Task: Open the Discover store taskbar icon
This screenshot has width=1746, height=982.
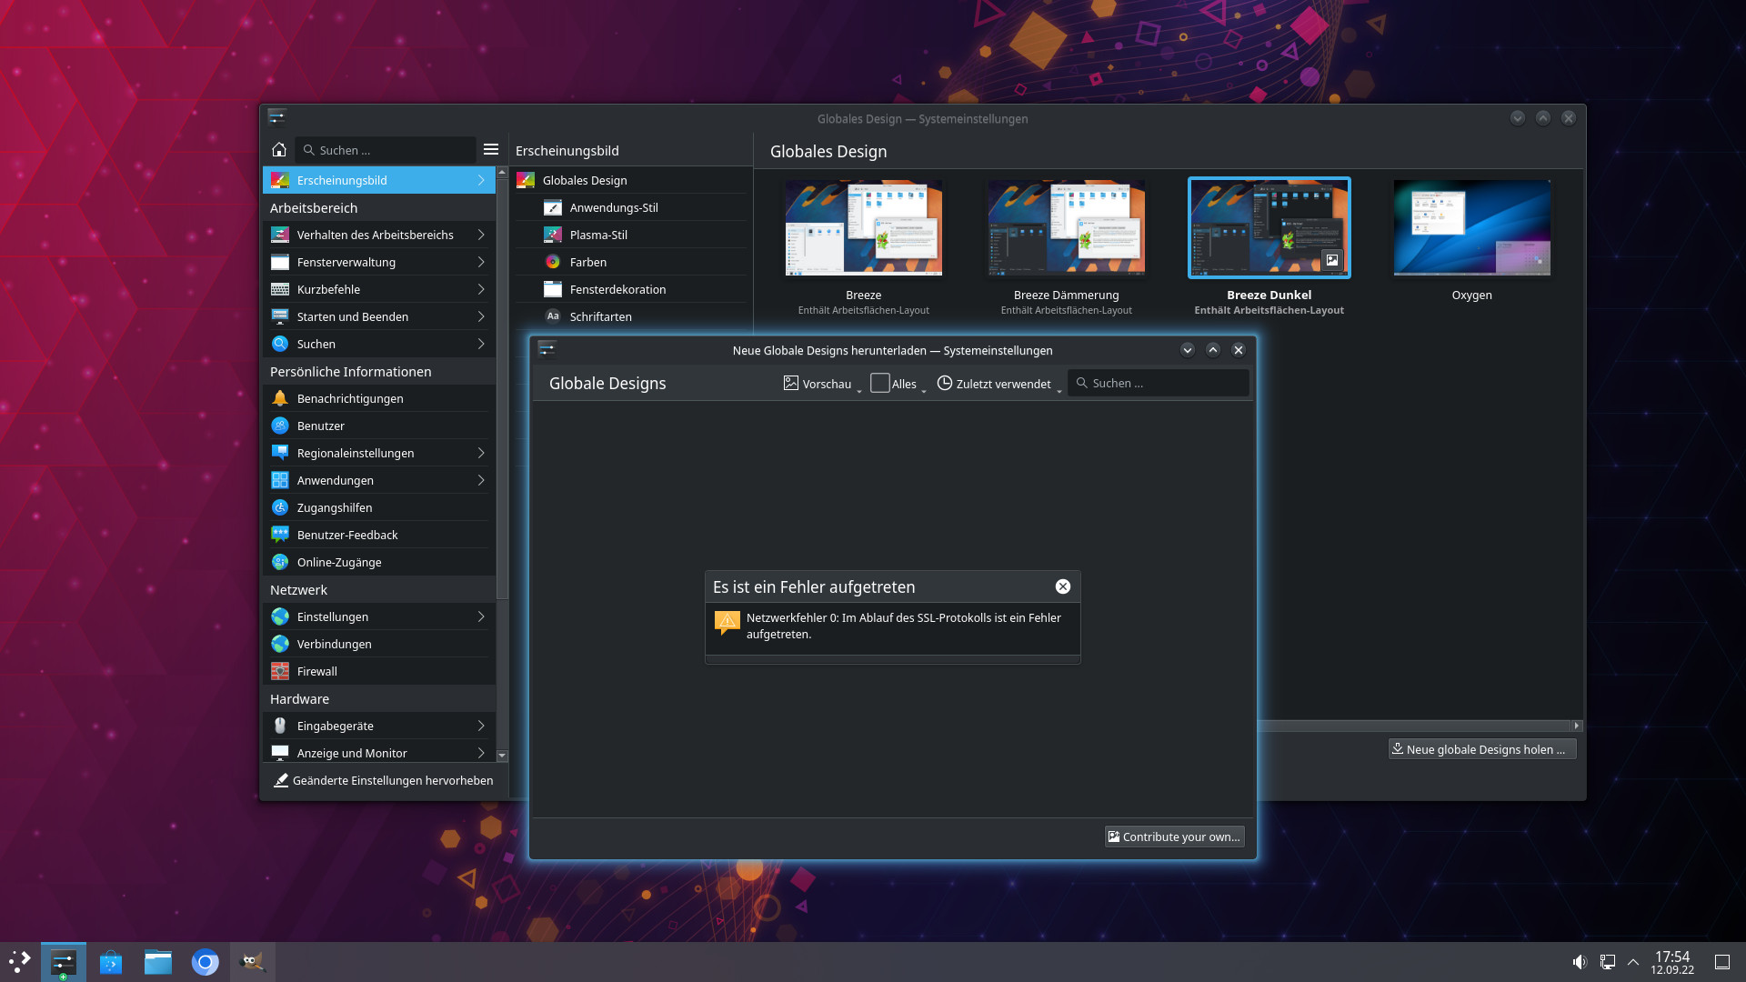Action: tap(111, 962)
